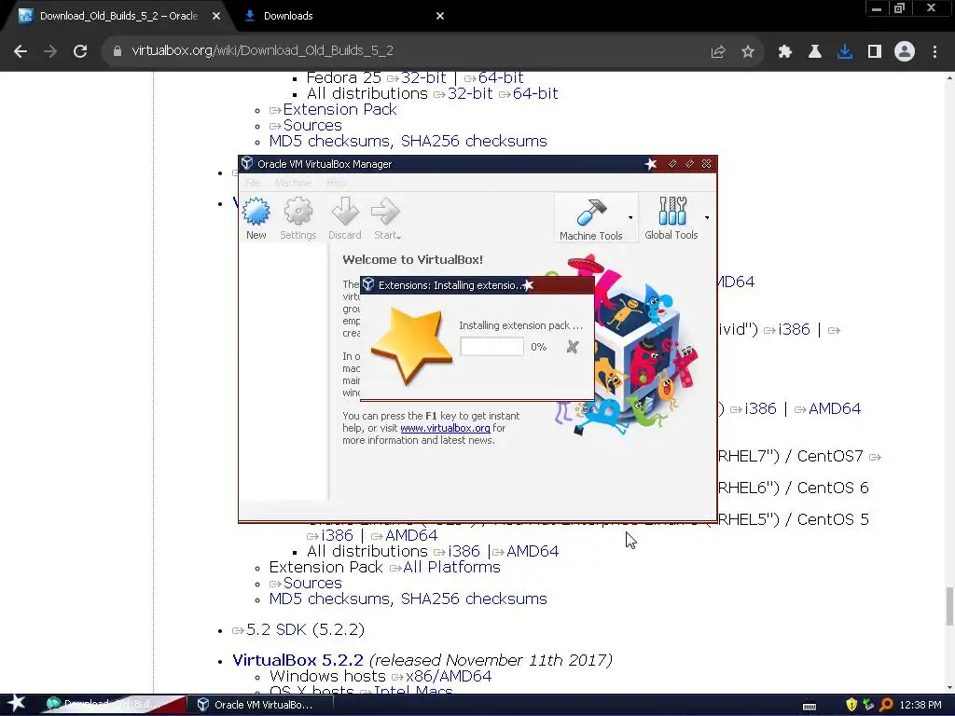
Task: Click the browser Forward arrow
Action: point(50,51)
